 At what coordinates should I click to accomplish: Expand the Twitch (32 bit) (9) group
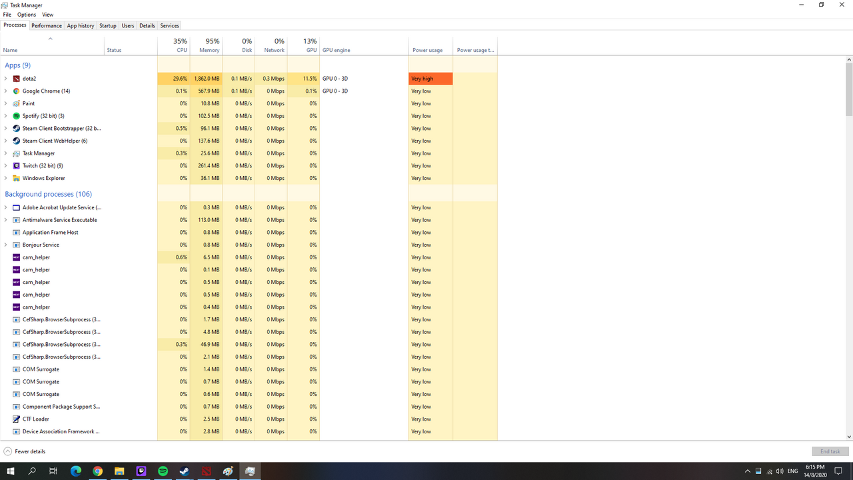(5, 166)
